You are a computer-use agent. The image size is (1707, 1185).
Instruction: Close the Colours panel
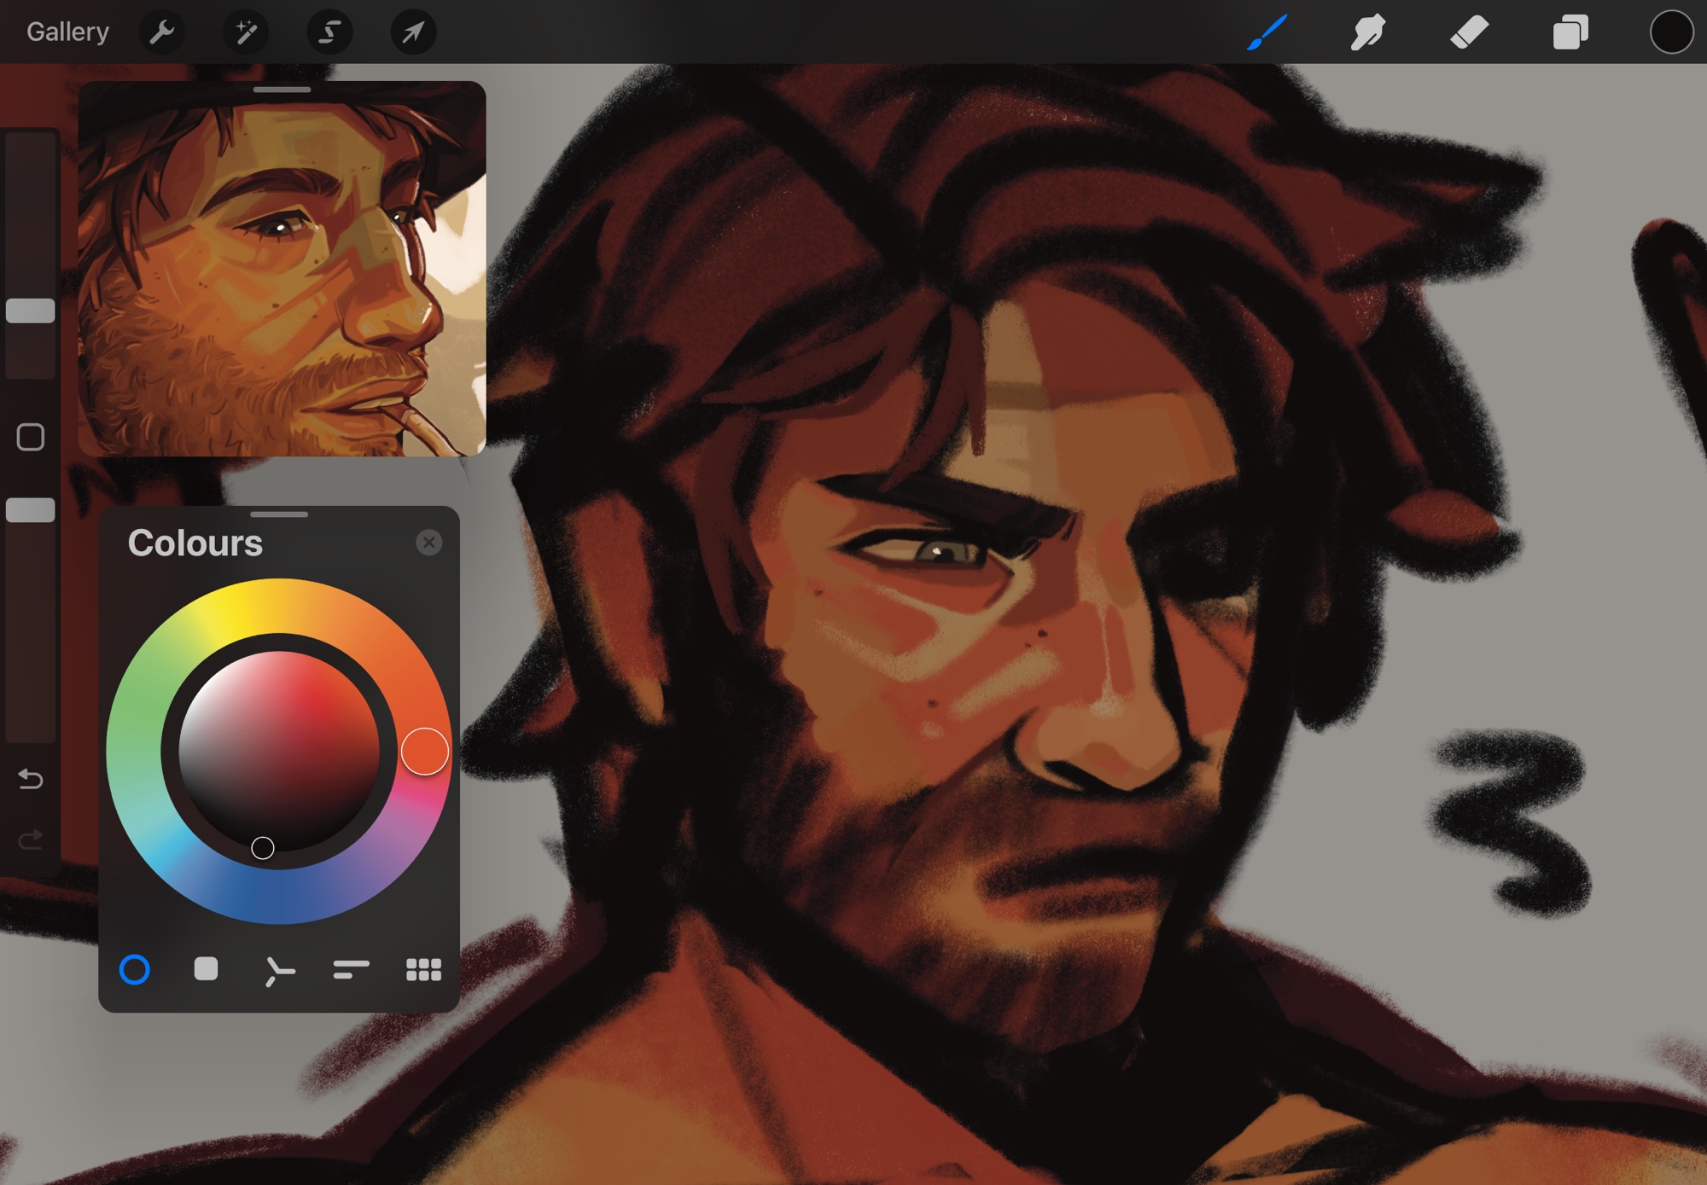429,543
